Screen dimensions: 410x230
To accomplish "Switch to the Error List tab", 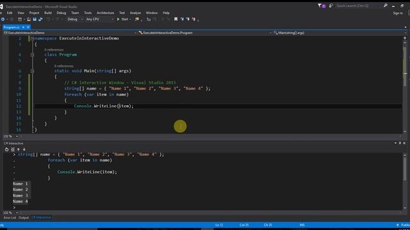I will [10, 217].
